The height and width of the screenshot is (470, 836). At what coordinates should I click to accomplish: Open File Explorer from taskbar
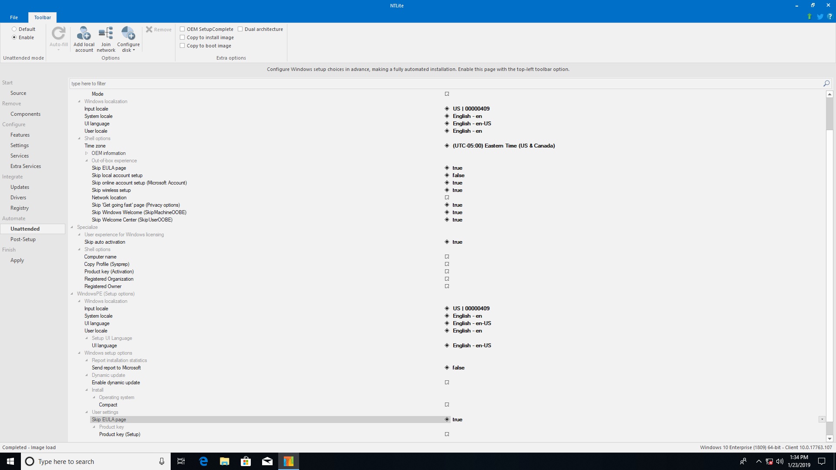[225, 461]
